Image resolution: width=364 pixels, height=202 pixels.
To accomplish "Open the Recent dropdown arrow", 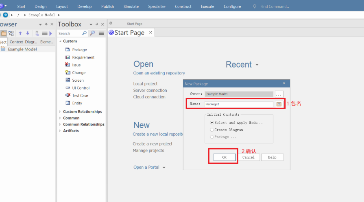I will (257, 65).
